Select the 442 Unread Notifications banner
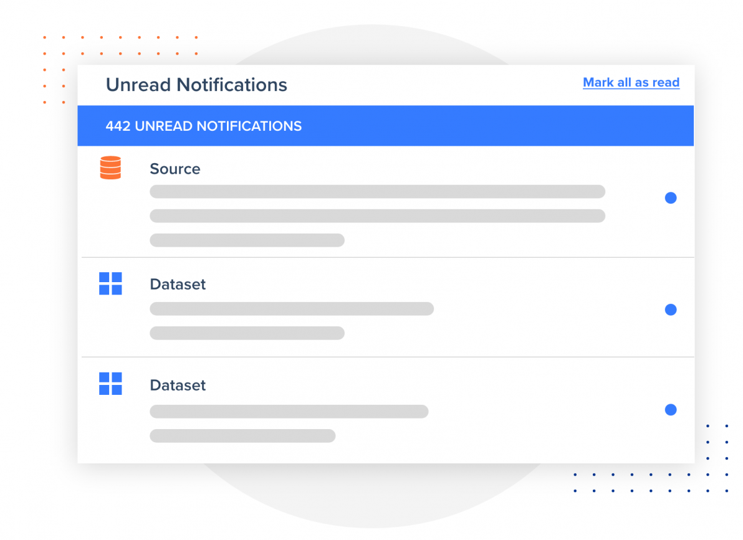The height and width of the screenshot is (540, 743). (x=385, y=126)
